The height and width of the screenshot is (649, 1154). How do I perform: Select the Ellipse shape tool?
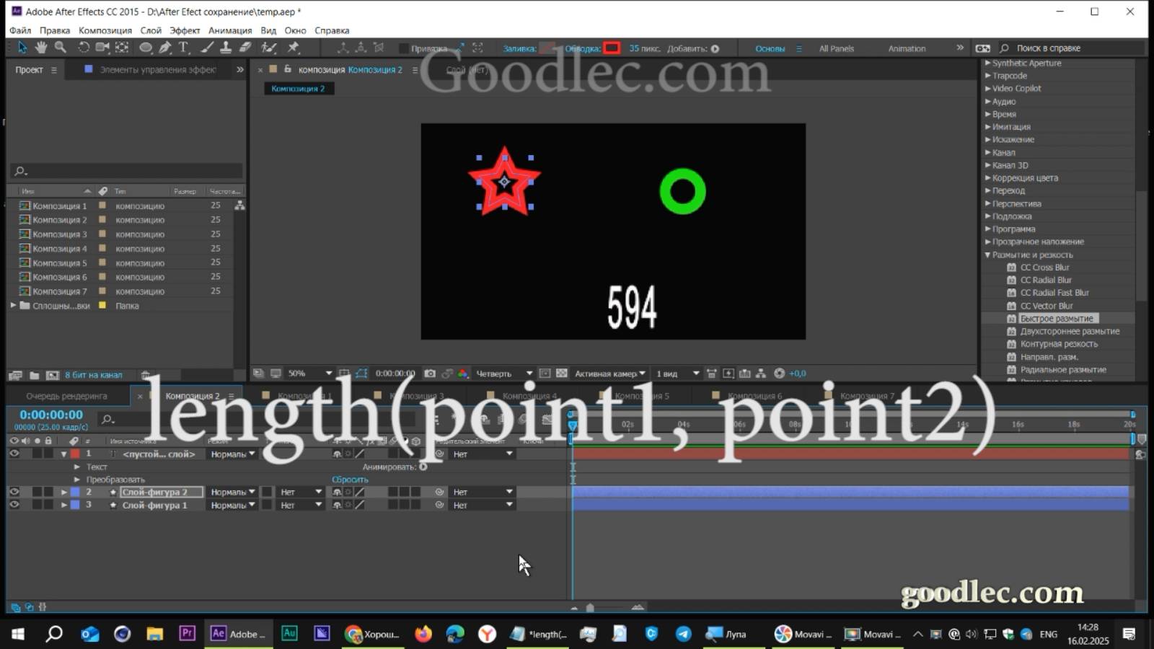tap(146, 48)
